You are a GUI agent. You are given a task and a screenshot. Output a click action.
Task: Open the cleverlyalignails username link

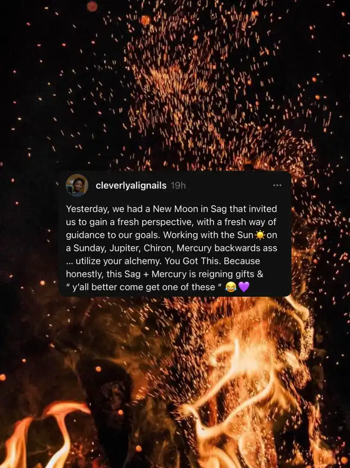tap(131, 186)
